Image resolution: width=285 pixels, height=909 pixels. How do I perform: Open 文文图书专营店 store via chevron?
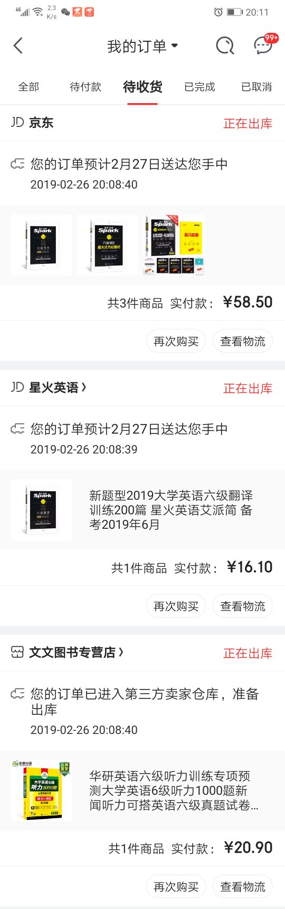pyautogui.click(x=121, y=652)
